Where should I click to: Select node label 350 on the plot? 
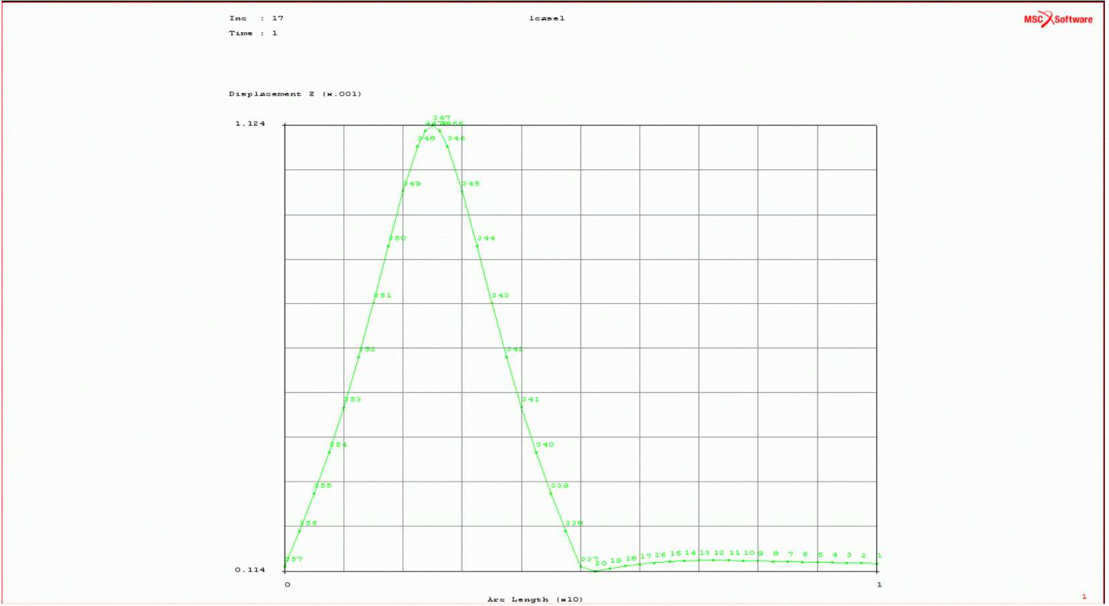point(397,239)
